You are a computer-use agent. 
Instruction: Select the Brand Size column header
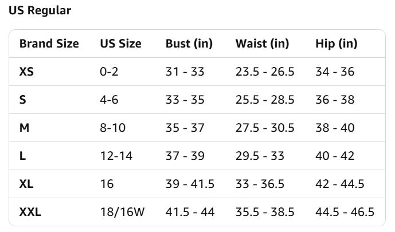pyautogui.click(x=49, y=44)
